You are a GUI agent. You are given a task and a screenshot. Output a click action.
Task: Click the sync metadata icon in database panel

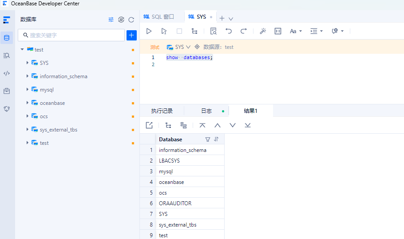[x=121, y=20]
